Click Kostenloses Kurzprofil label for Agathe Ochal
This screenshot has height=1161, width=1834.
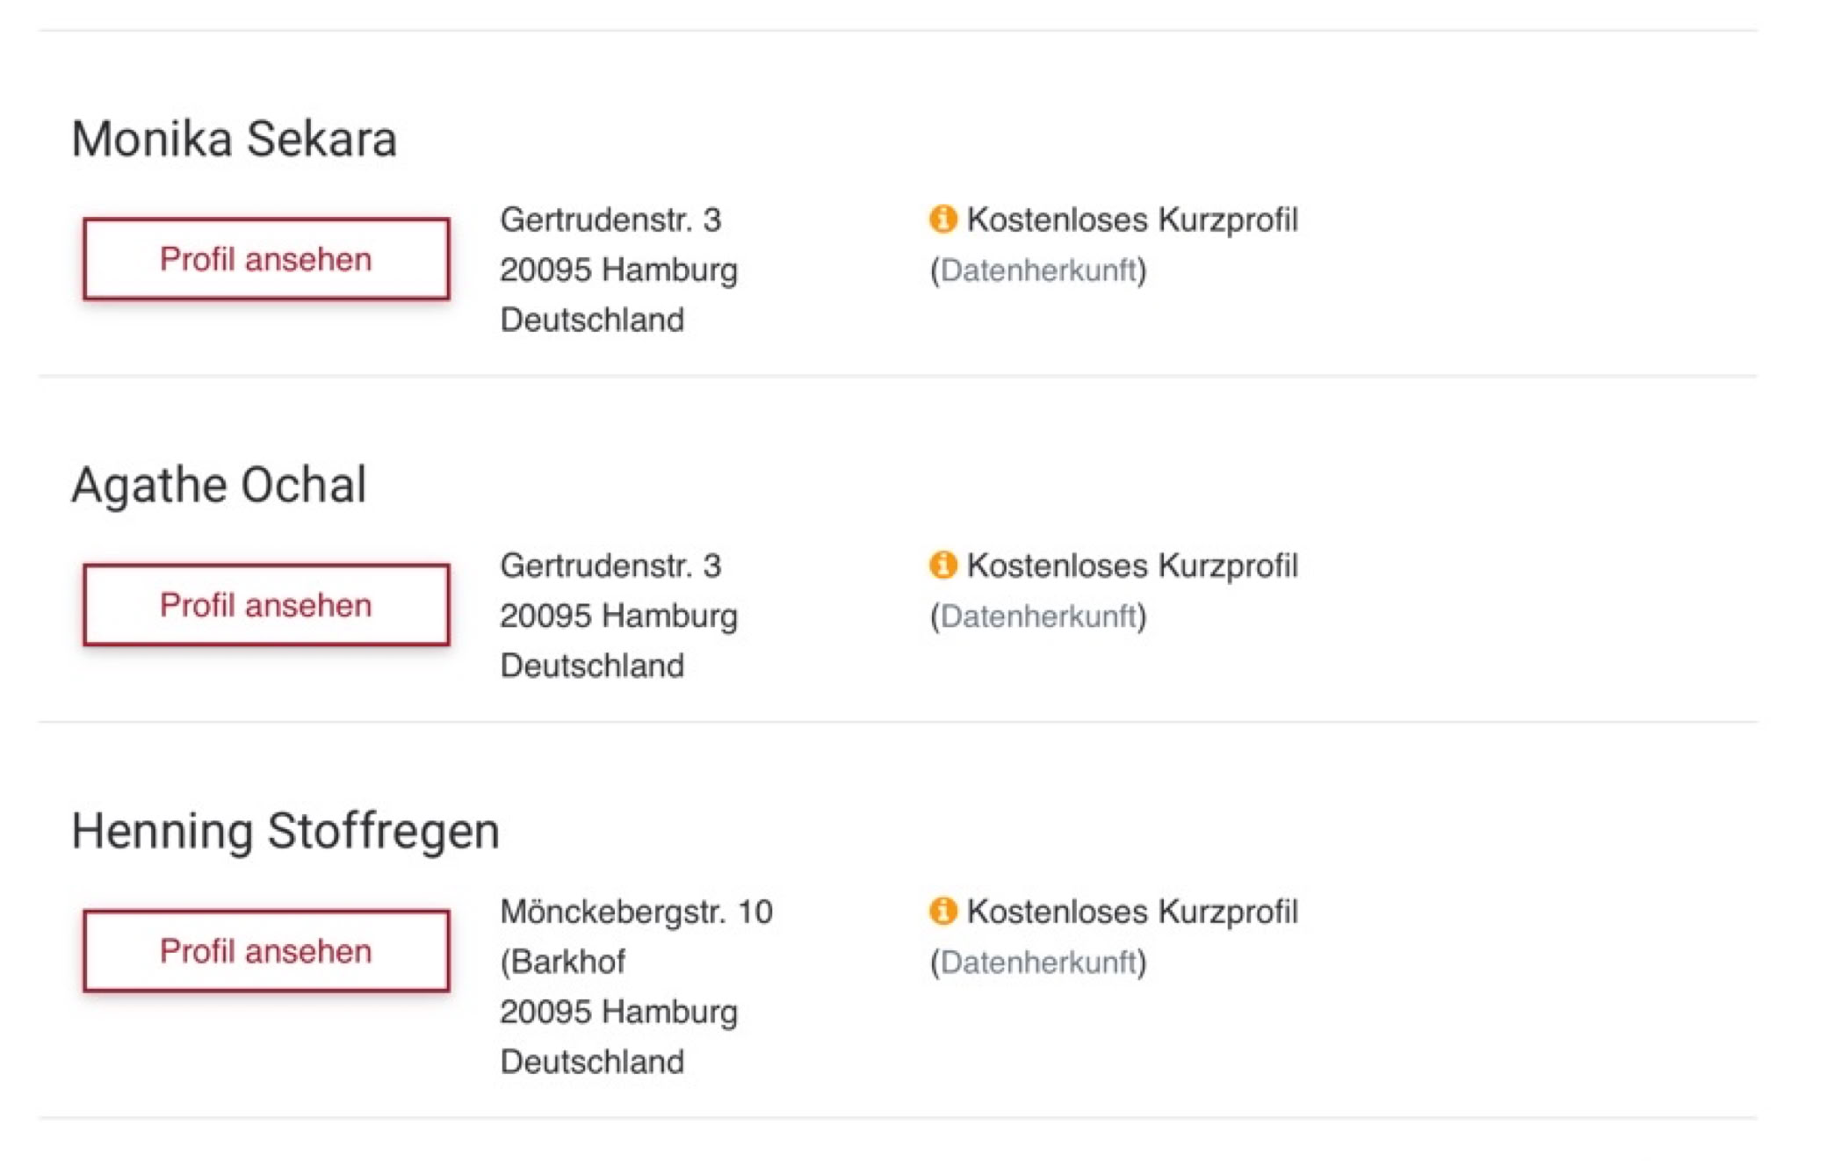1132,566
